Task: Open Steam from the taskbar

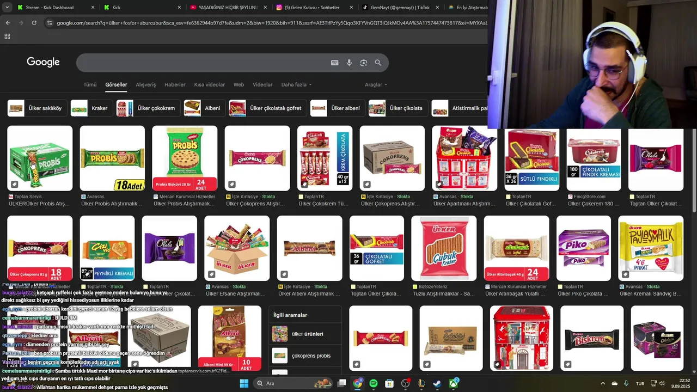Action: (x=437, y=383)
